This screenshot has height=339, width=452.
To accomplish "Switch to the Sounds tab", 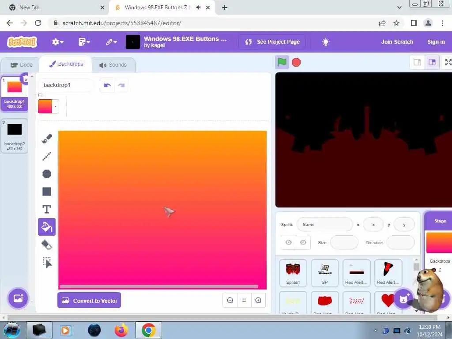I will click(113, 65).
